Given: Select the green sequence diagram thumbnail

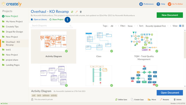Looking at the screenshot, I should 99,76.
